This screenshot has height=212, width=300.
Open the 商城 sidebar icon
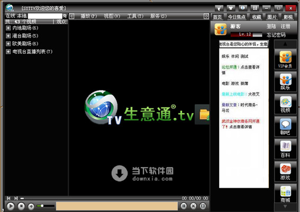[285, 194]
